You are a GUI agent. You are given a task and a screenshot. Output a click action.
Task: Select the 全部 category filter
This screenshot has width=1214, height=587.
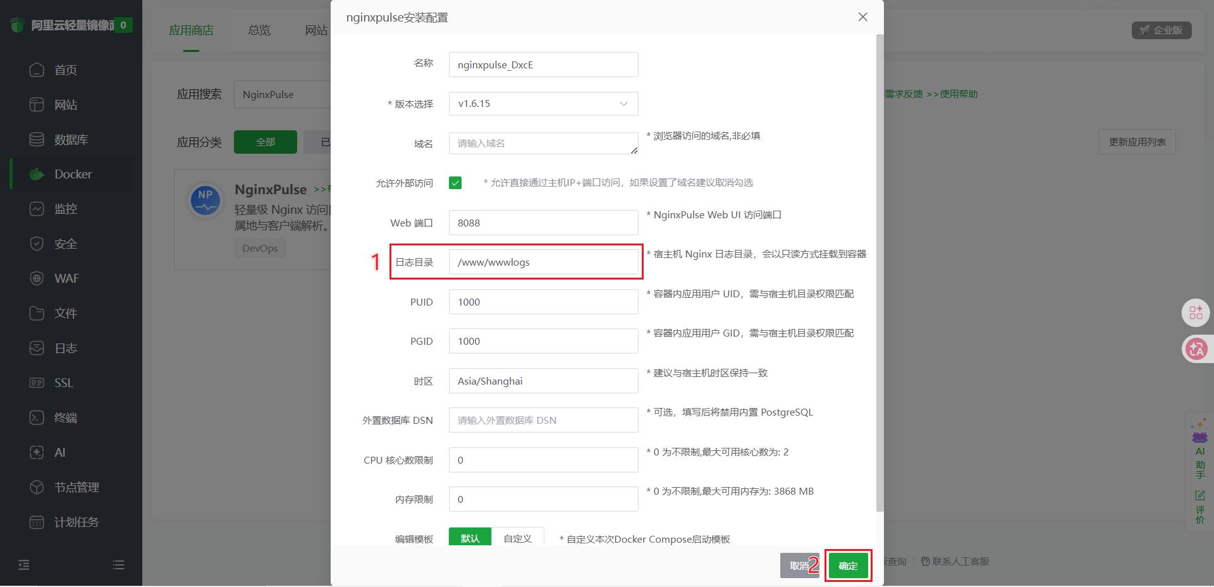pyautogui.click(x=266, y=142)
